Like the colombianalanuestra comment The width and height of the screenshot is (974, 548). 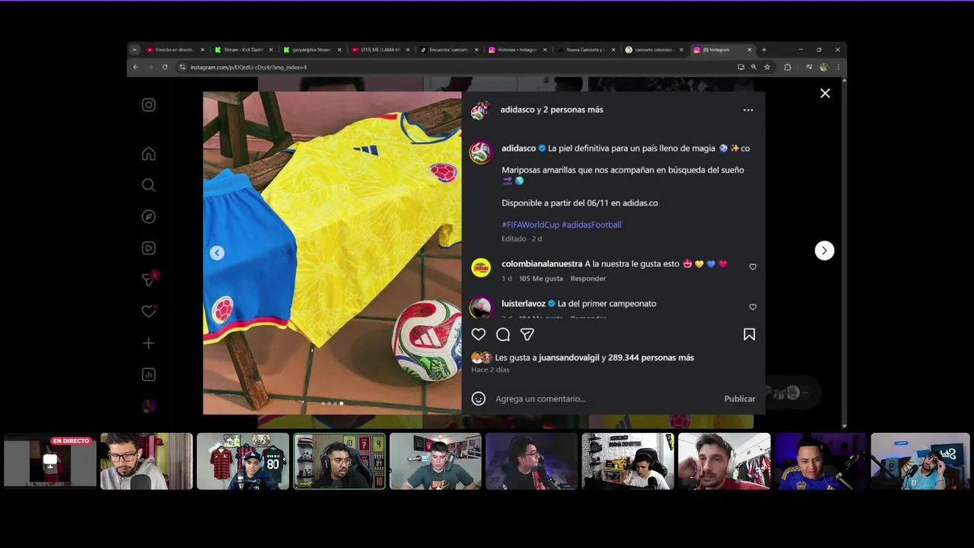click(753, 267)
